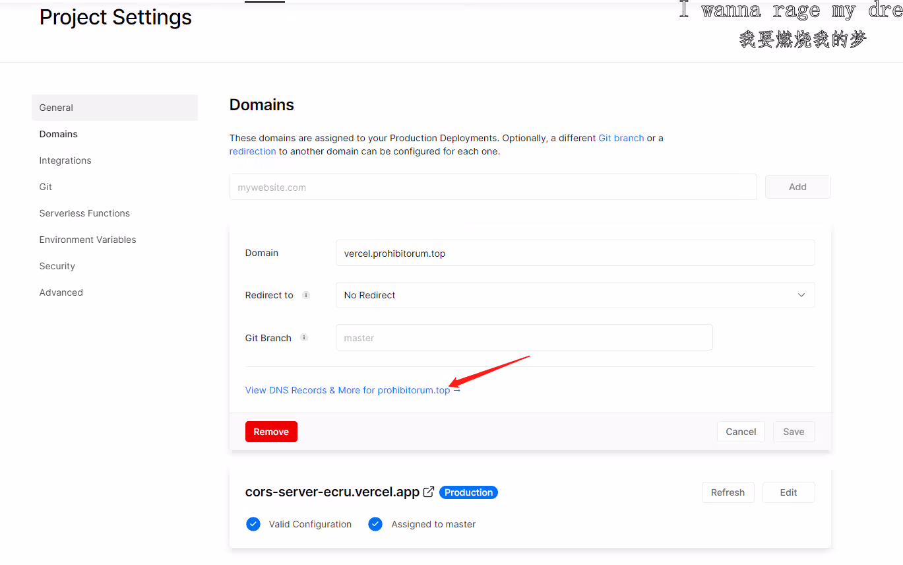Viewport: 903px width, 565px height.
Task: Click the Assigned to master checkmark icon
Action: click(x=375, y=524)
